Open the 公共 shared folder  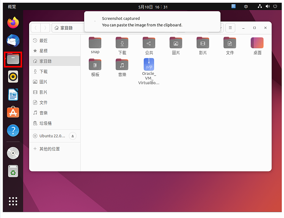[149, 46]
